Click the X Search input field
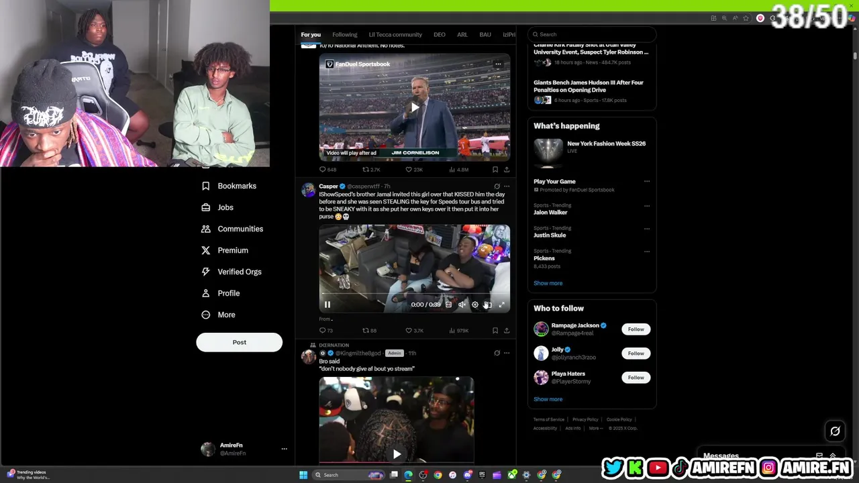The height and width of the screenshot is (483, 859). [592, 34]
